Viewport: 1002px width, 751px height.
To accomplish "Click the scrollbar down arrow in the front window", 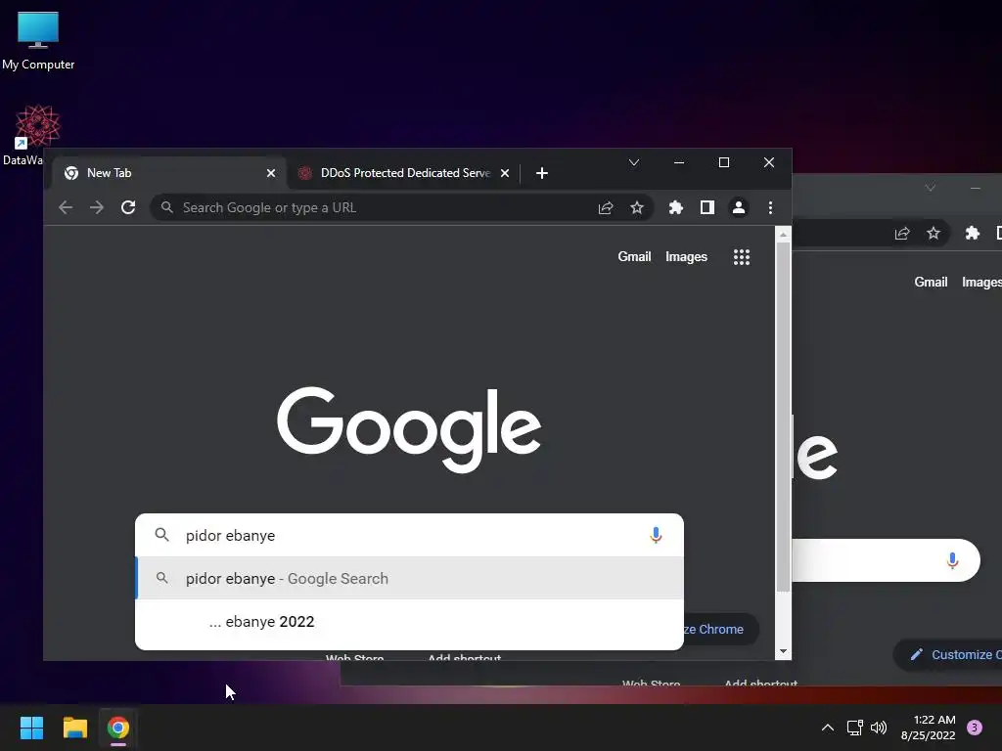I will pos(783,652).
